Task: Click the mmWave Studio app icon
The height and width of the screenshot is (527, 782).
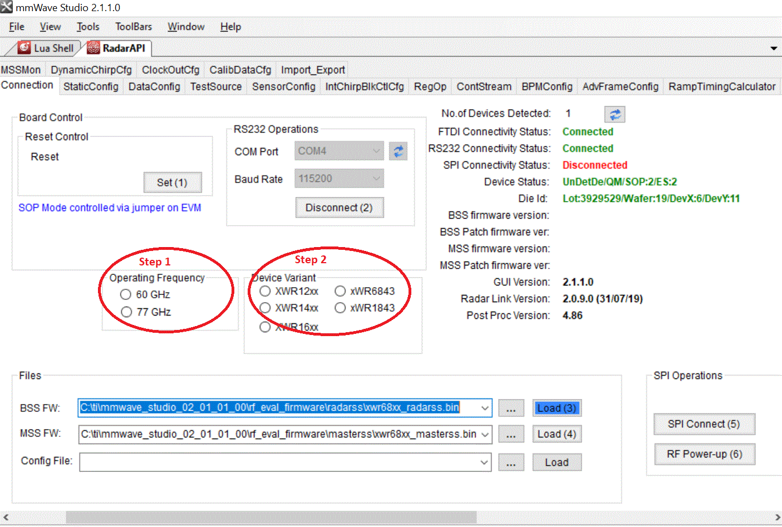Action: tap(6, 7)
